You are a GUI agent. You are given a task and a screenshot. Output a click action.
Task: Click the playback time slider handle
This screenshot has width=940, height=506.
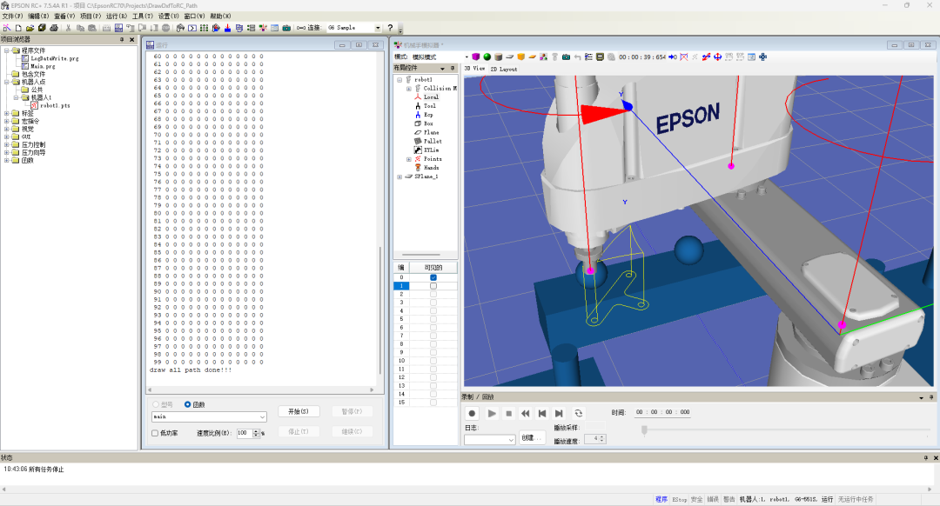click(644, 430)
